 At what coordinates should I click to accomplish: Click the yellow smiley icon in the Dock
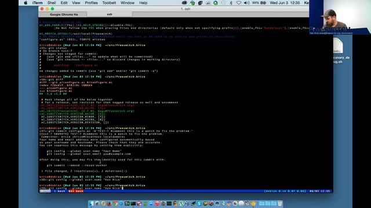click(253, 203)
